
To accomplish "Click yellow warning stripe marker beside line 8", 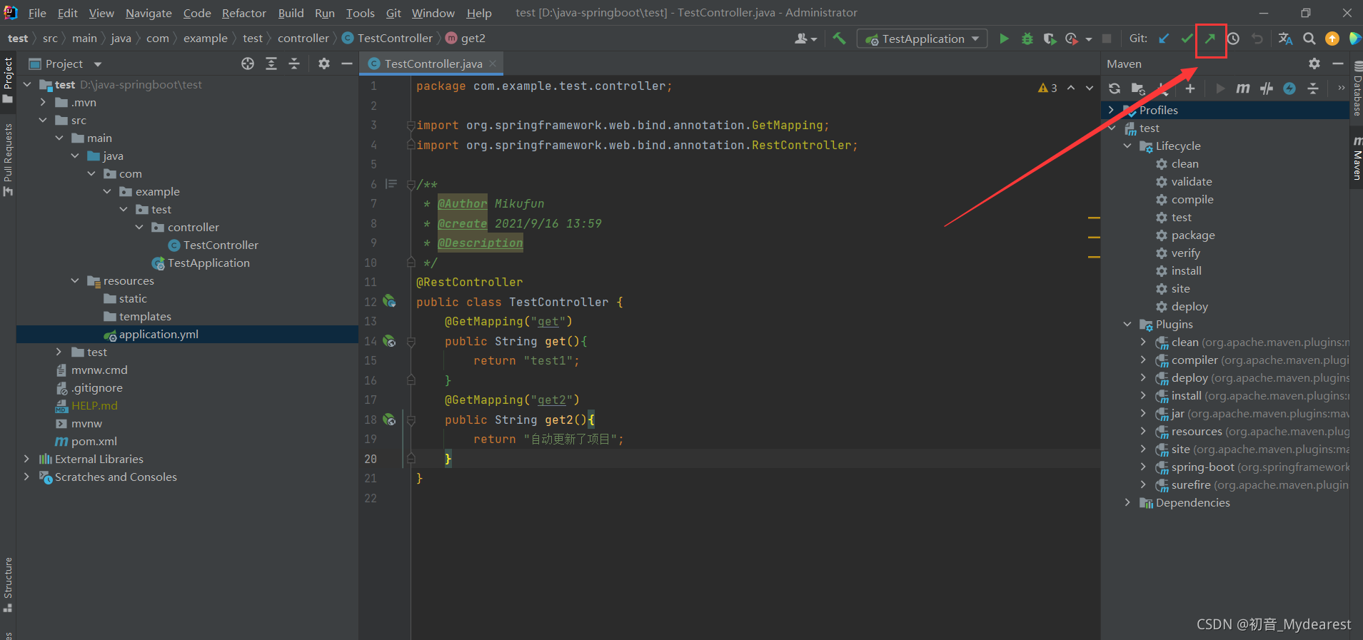I will point(1093,218).
